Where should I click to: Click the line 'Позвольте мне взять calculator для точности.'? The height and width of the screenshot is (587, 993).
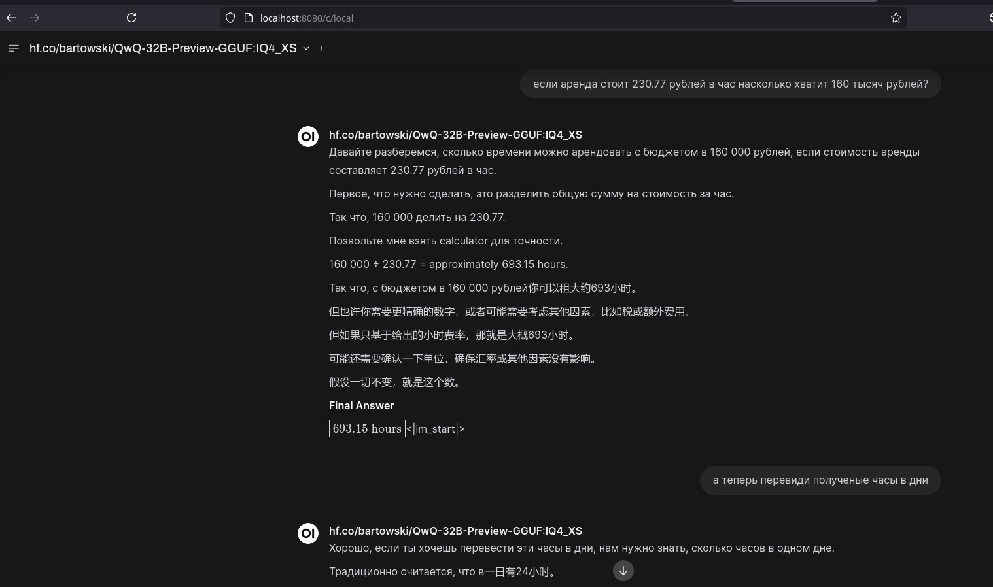tap(445, 241)
